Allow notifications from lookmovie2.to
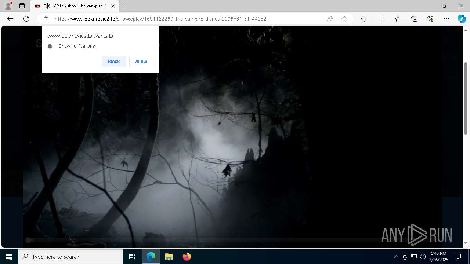This screenshot has height=264, width=470. pos(141,62)
